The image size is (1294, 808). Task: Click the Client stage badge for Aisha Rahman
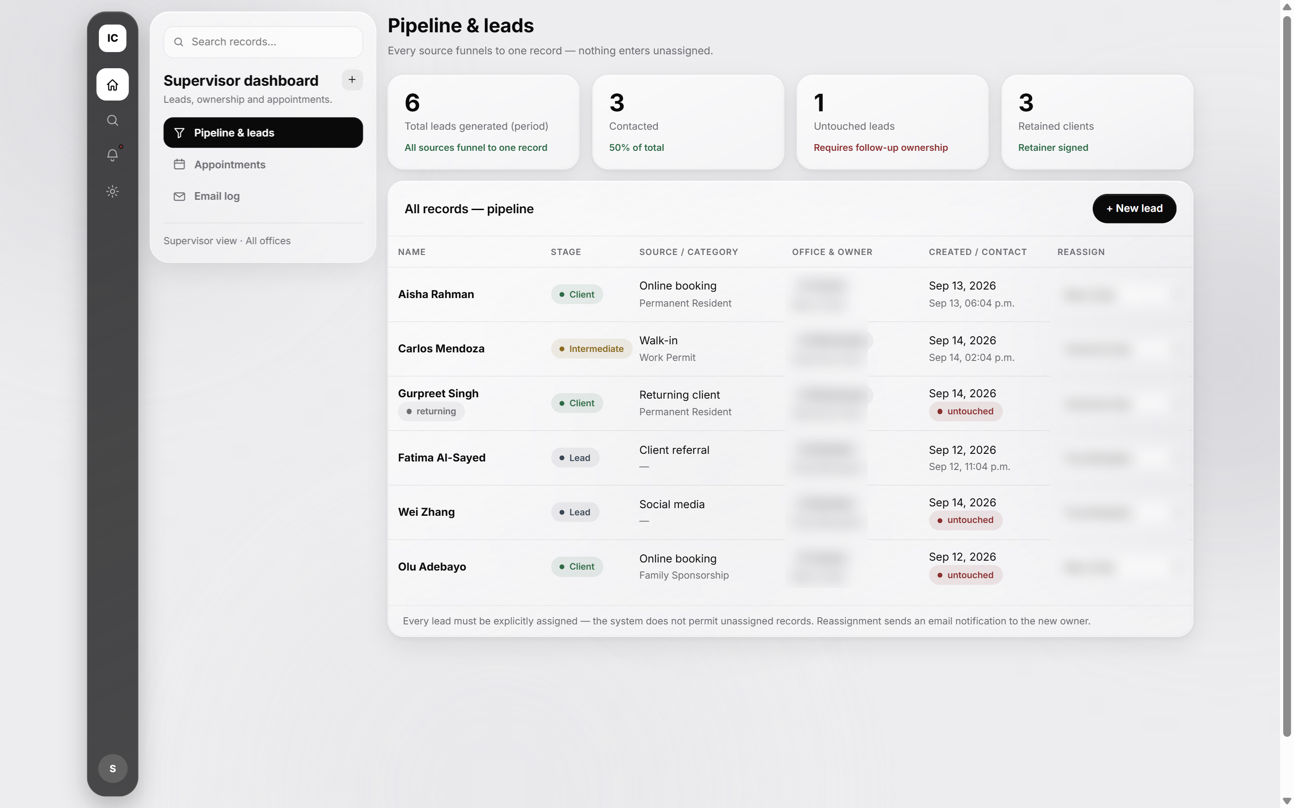pyautogui.click(x=577, y=294)
